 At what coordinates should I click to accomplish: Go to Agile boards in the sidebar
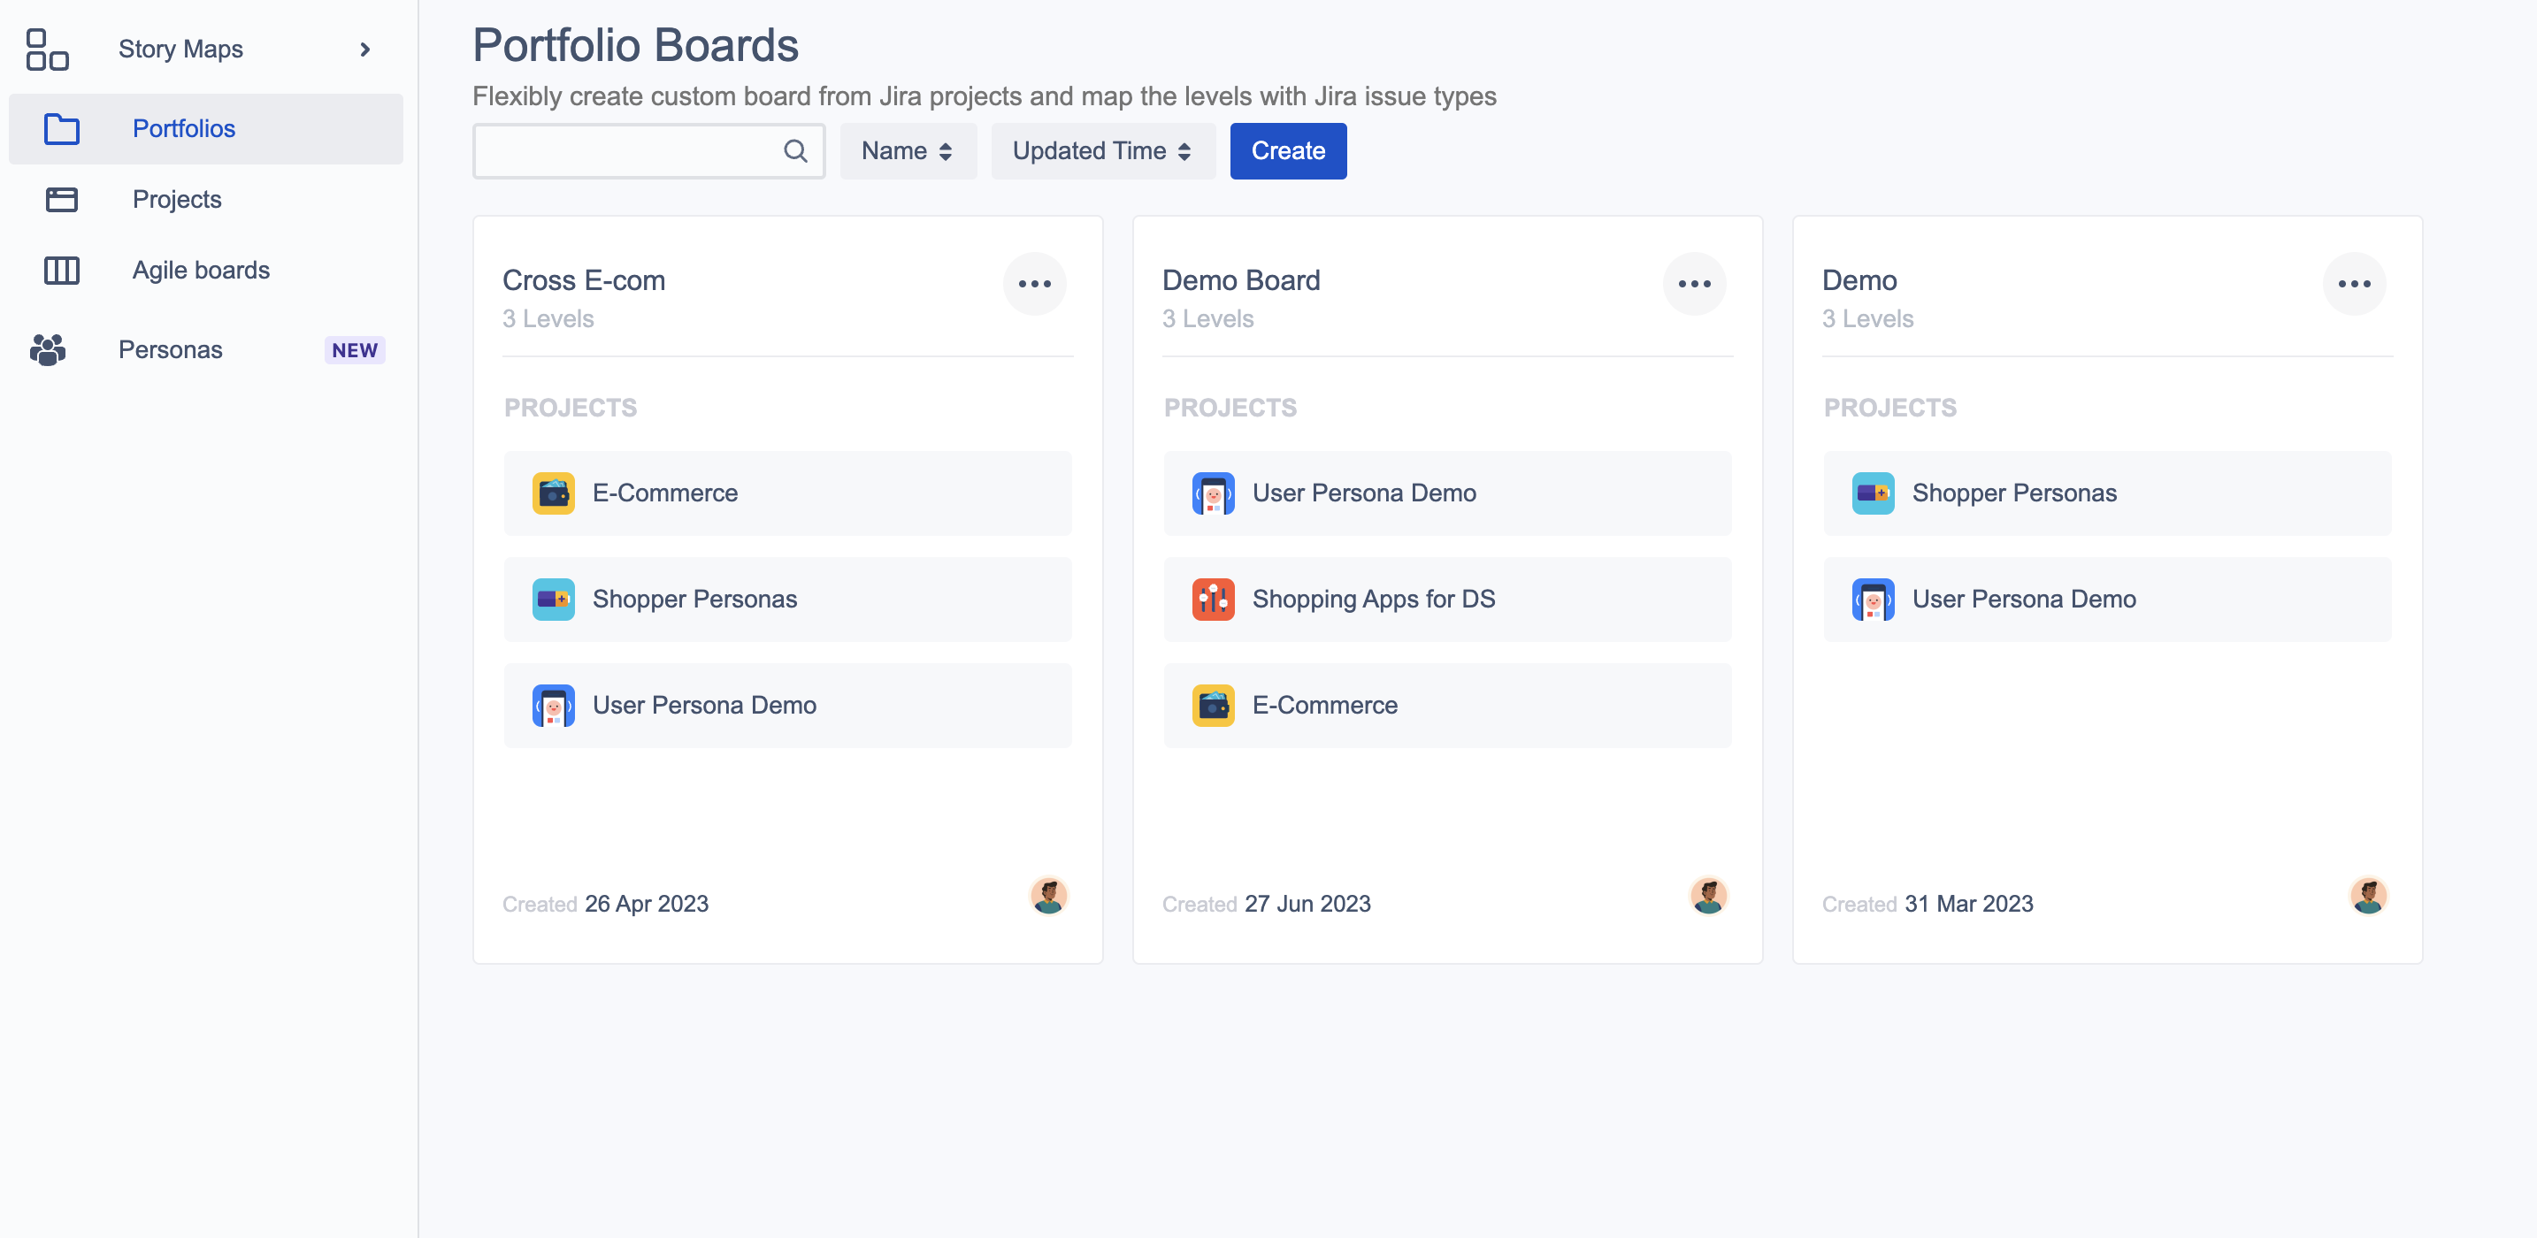[201, 270]
